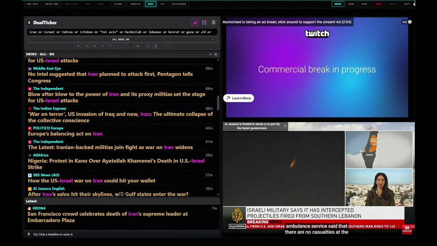
Task: Click the KRON4 source icon
Action: [x=29, y=208]
